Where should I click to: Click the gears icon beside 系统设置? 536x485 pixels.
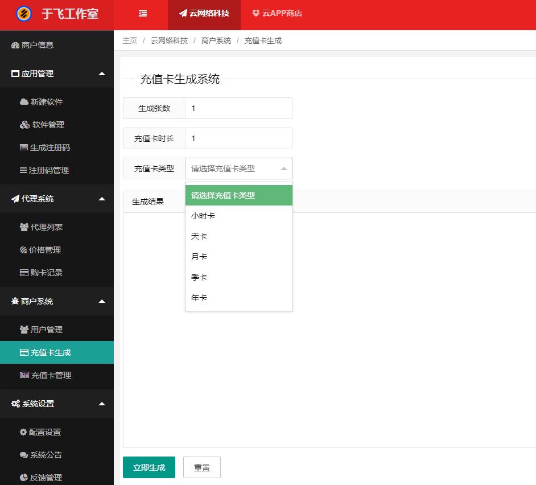[x=16, y=404]
